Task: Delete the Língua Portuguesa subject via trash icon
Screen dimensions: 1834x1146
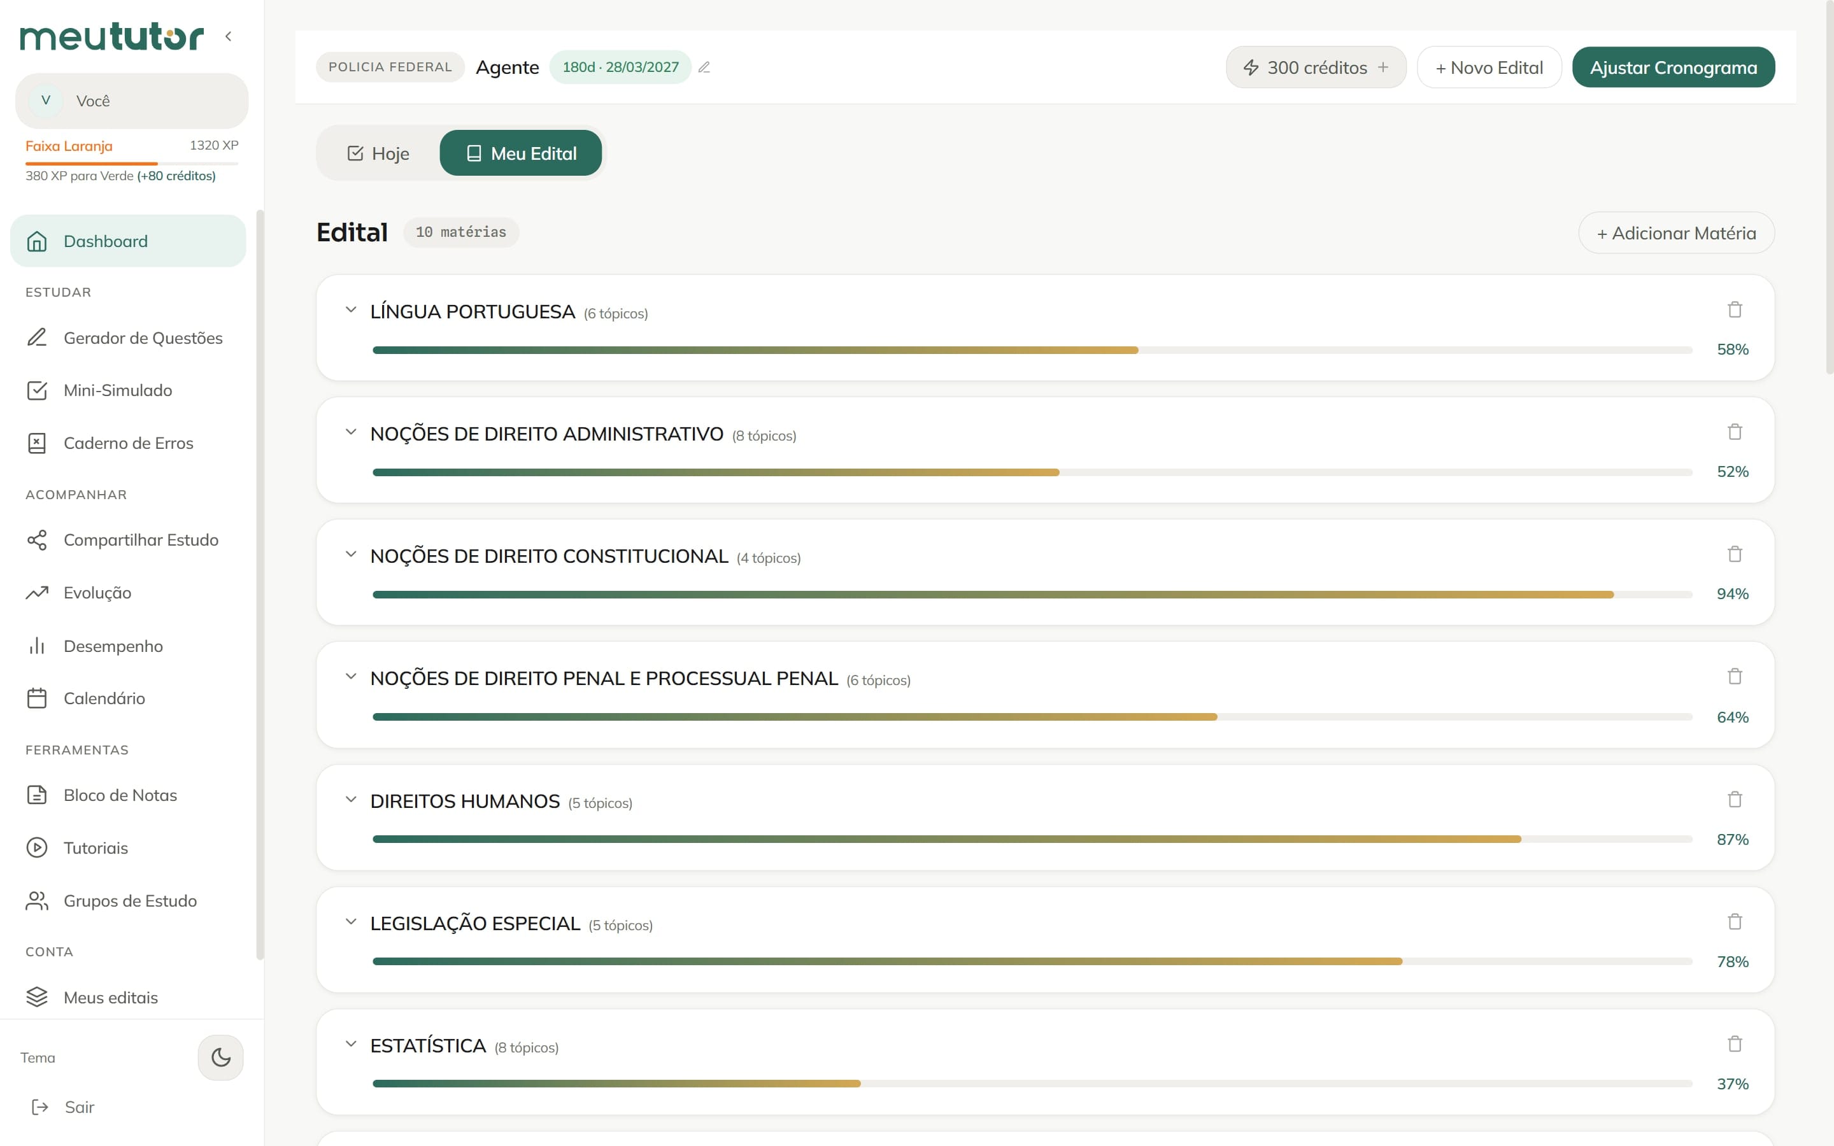Action: tap(1734, 309)
